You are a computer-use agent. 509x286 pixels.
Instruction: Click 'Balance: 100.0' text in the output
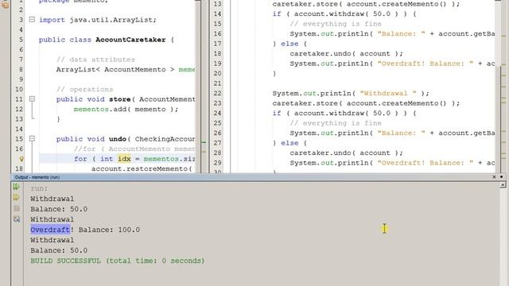click(x=109, y=230)
